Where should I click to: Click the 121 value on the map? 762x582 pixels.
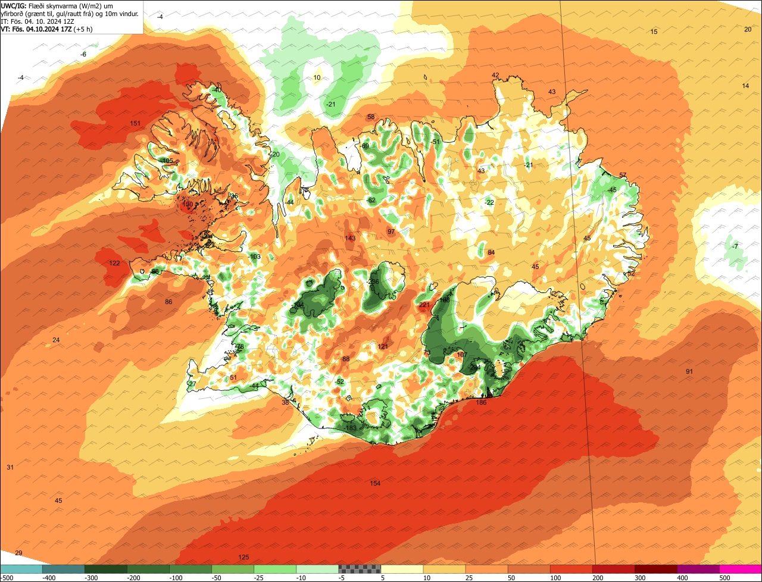pyautogui.click(x=383, y=346)
